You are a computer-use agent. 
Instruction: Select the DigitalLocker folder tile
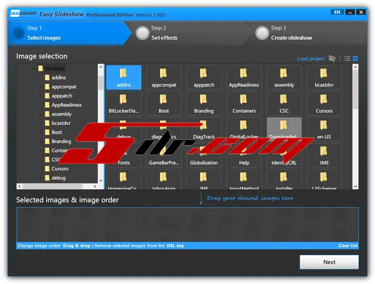244,130
